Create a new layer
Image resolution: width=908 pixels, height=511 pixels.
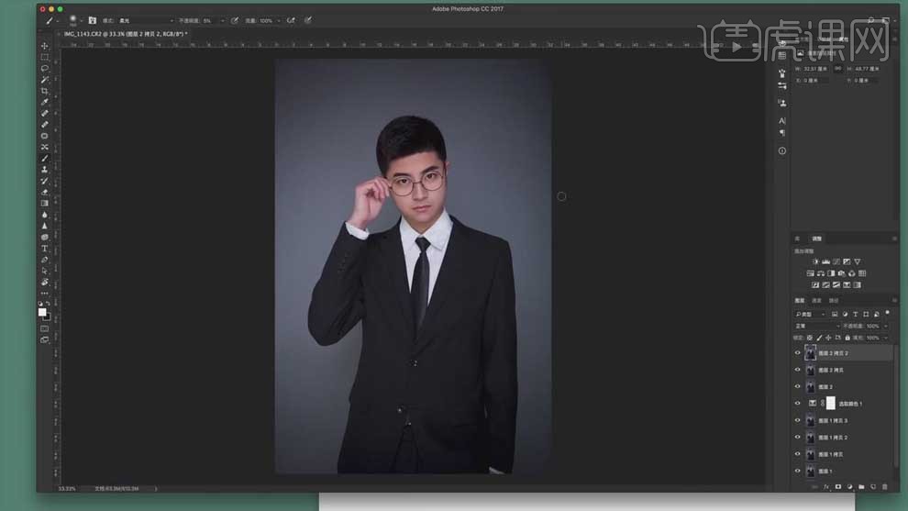tap(872, 487)
